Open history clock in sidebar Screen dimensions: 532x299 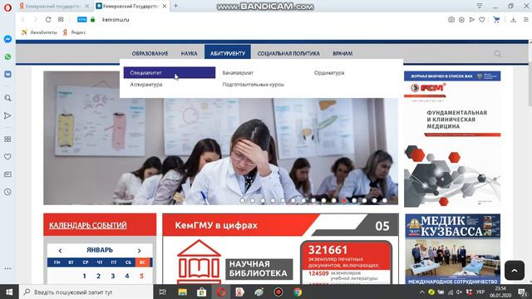7,192
